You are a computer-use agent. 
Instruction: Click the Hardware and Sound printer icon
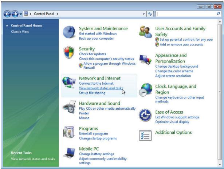click(69, 107)
